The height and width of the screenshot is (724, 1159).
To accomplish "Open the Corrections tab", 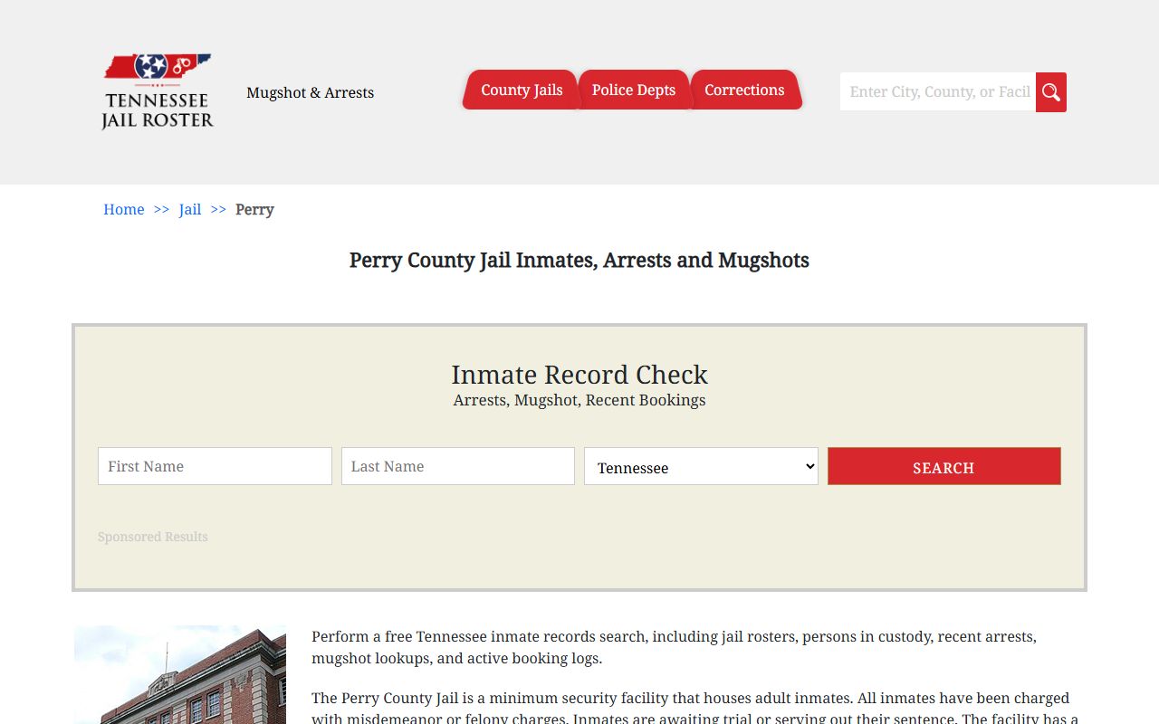I will point(744,90).
